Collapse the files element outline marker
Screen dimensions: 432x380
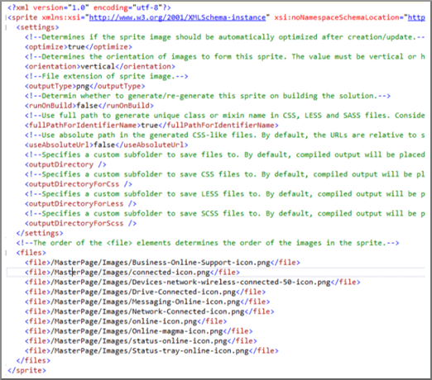coord(6,253)
